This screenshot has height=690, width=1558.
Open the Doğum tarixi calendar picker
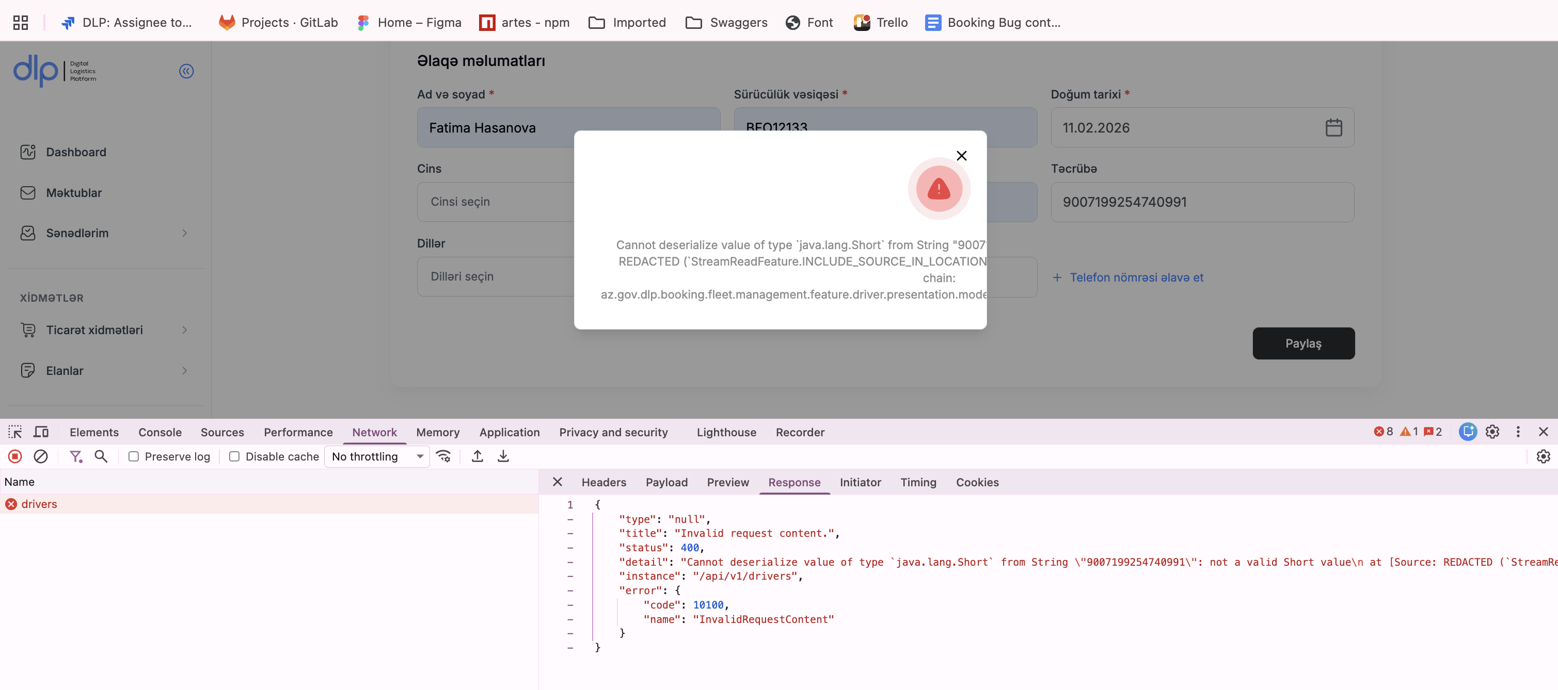1333,127
